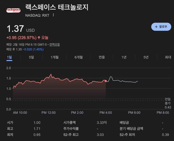Click the 시가 value 1.00
This screenshot has height=141, width=174.
tap(37, 123)
